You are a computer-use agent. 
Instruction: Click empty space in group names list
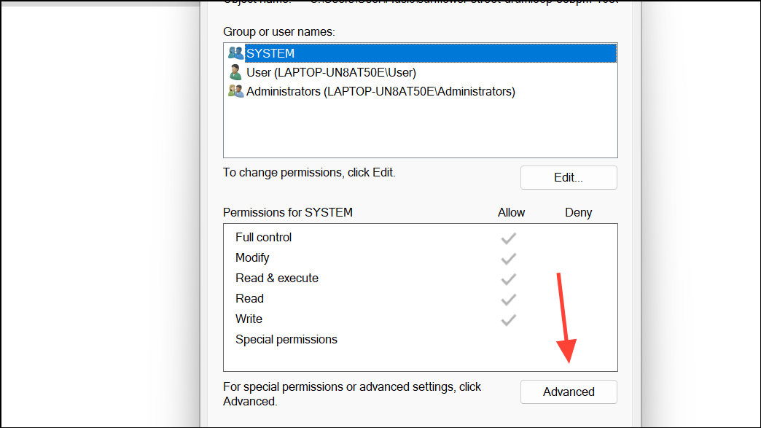click(419, 131)
